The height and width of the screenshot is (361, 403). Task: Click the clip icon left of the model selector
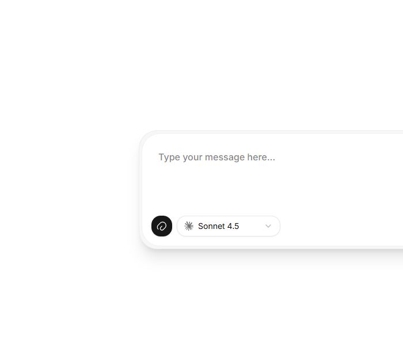point(162,226)
